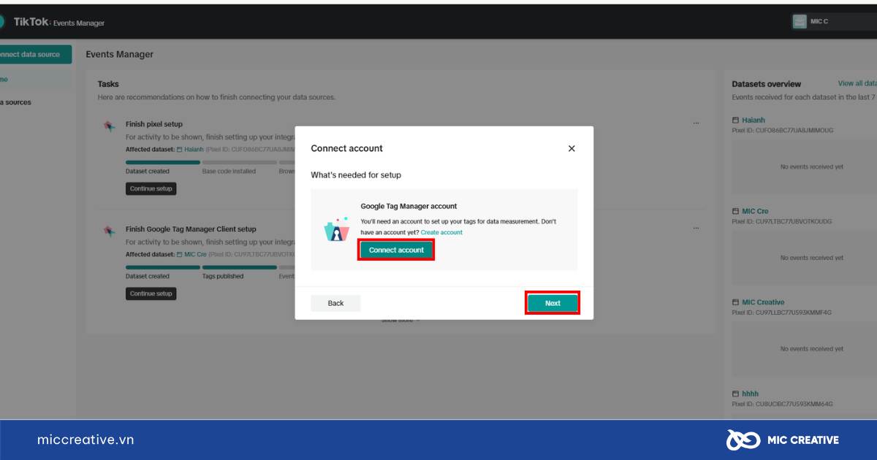877x460 pixels.
Task: Click the teal Connect account button
Action: point(396,250)
